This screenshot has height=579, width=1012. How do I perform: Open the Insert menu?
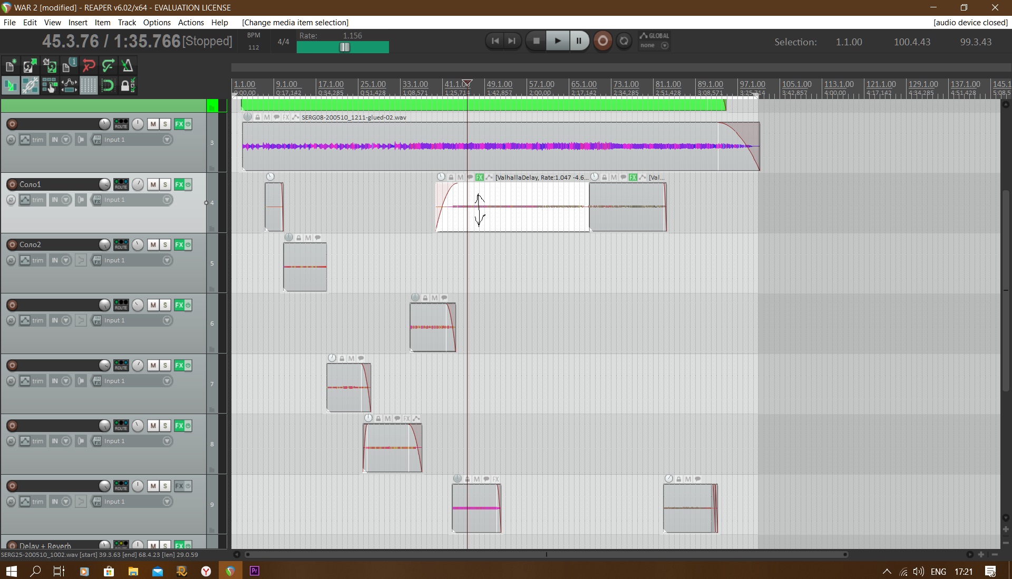click(x=77, y=22)
